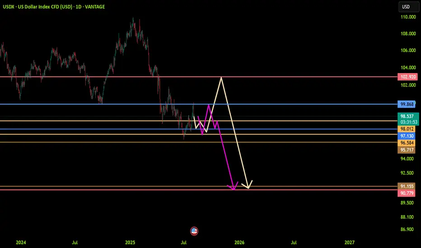Click the Jul label between 2026 and 2027
Screen dimensions: 421x248
(294, 243)
